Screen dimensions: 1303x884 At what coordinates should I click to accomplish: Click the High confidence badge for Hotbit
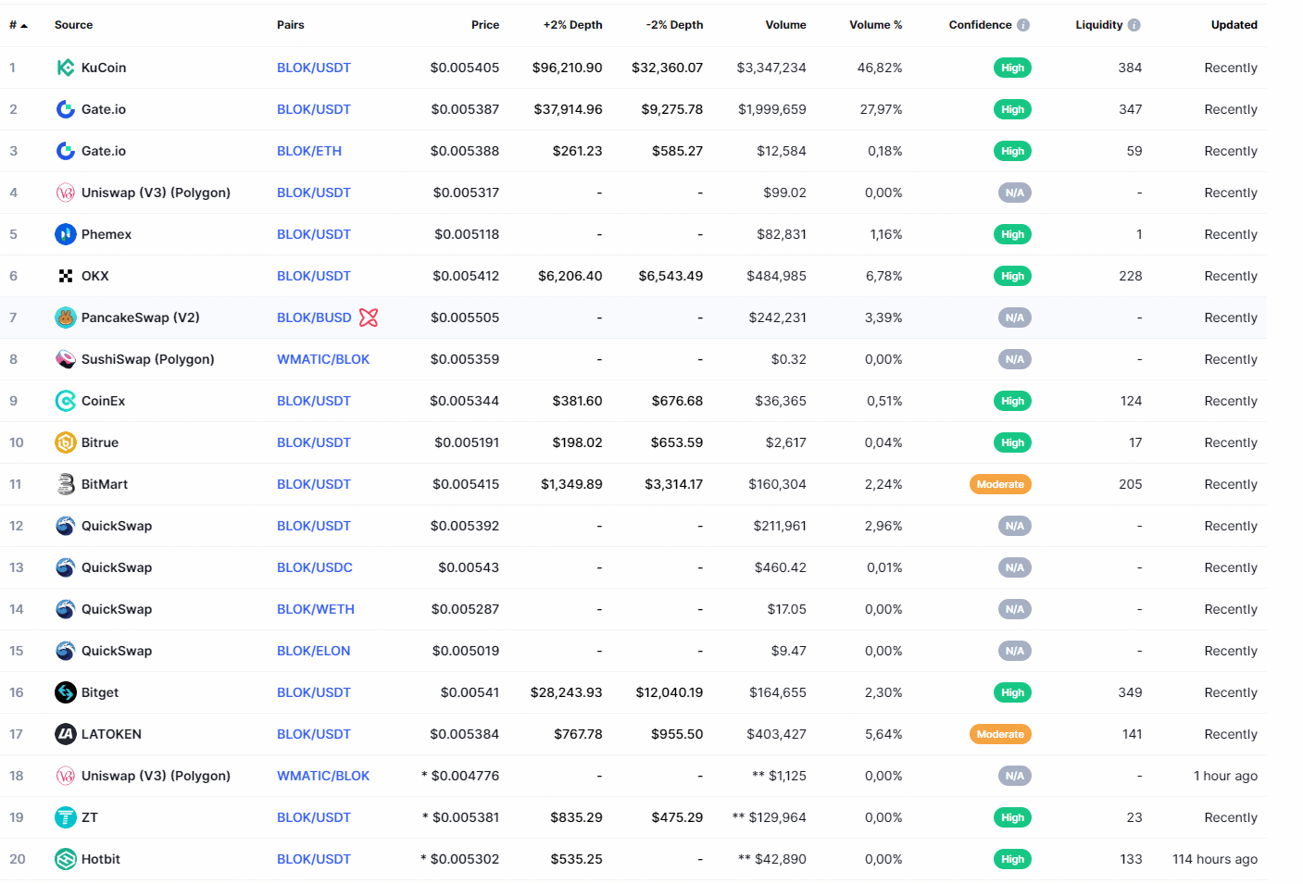[x=1012, y=859]
